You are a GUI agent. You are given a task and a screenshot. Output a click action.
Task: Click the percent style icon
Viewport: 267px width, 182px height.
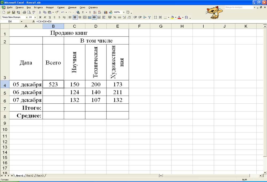click(x=115, y=17)
